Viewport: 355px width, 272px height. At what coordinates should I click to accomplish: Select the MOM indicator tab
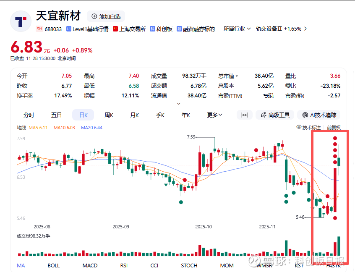click(x=227, y=265)
